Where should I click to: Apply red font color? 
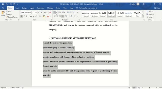click(x=48, y=16)
